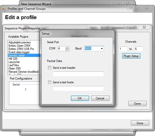Minimize the Sequence Plugin Mapping window
This screenshot has width=155, height=136.
[128, 27]
